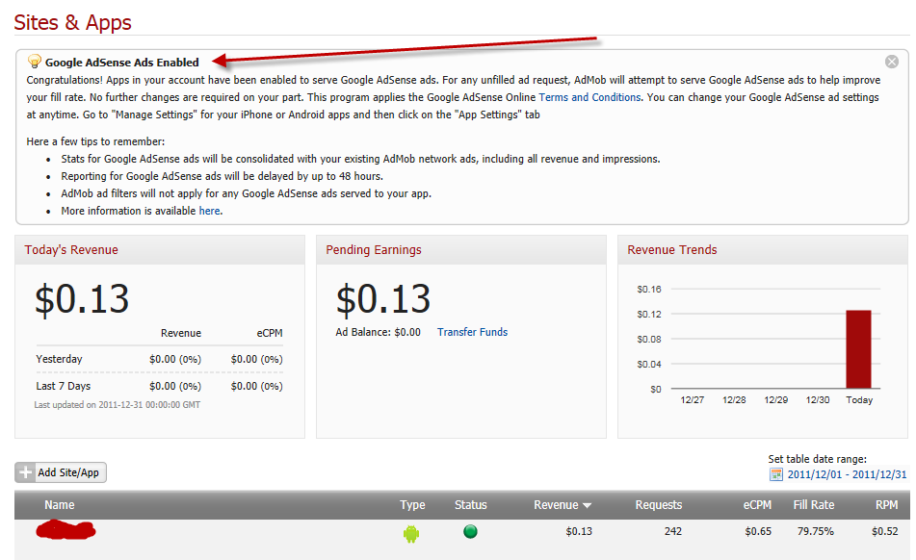Sort table by the Requests column
This screenshot has width=916, height=560.
pos(659,505)
